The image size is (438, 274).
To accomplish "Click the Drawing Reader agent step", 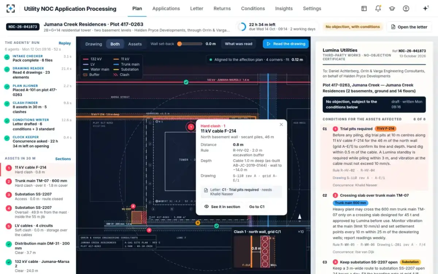I will tap(38, 73).
